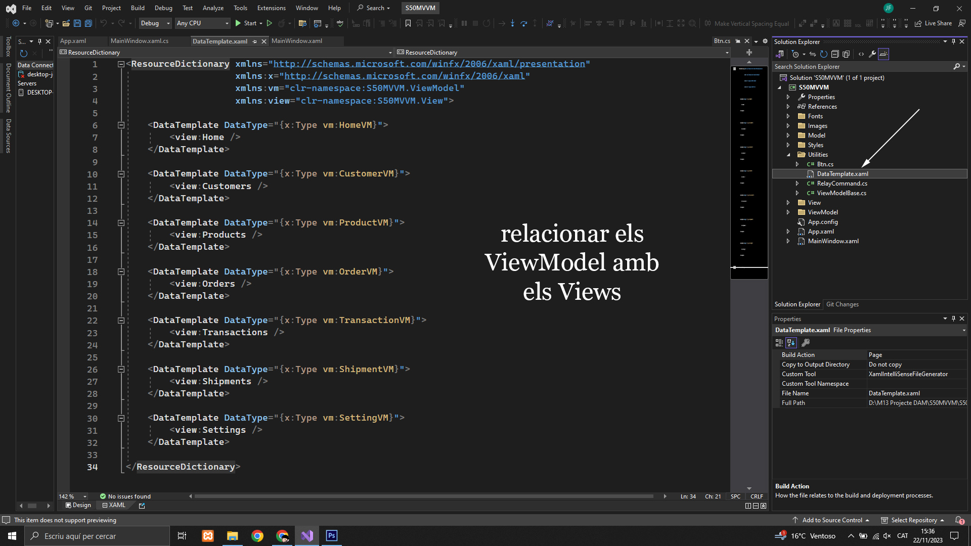
Task: Open the Extensions menu
Action: click(x=271, y=8)
